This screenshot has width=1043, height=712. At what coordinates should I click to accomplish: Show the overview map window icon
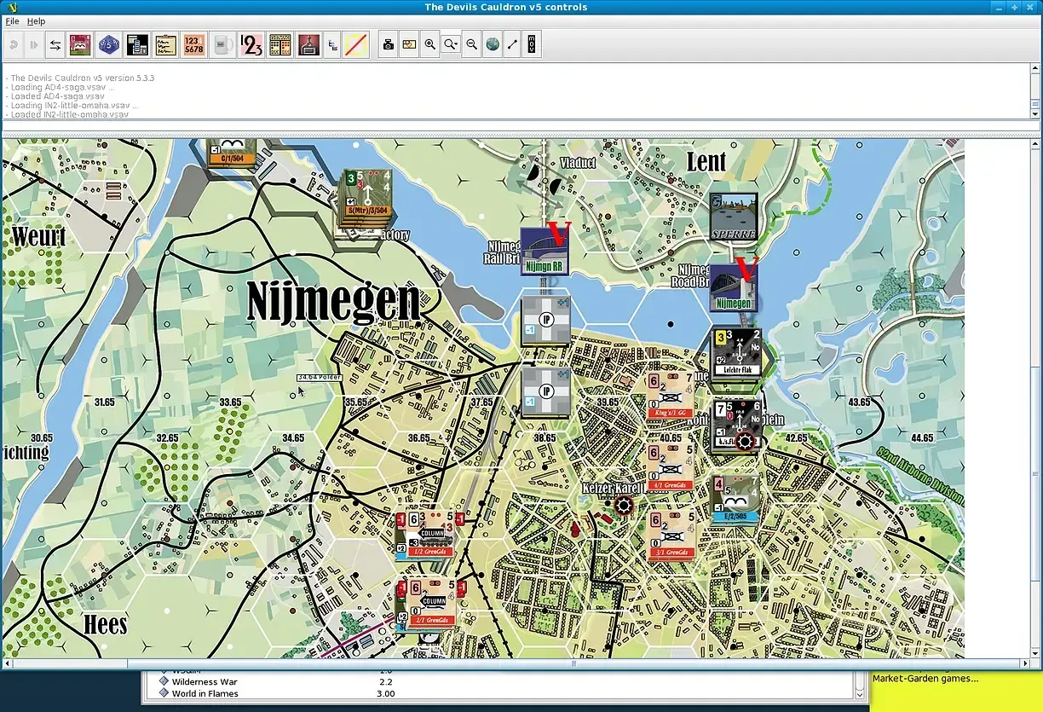click(409, 44)
